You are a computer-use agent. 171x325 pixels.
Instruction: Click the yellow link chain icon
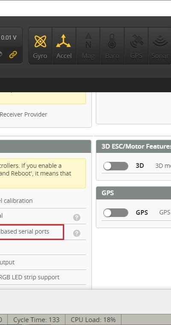13,55
